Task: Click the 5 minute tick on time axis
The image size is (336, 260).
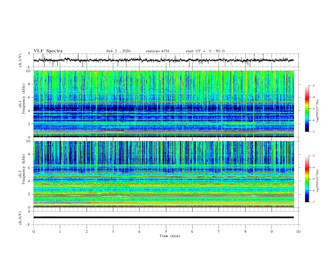Action: tap(166, 232)
